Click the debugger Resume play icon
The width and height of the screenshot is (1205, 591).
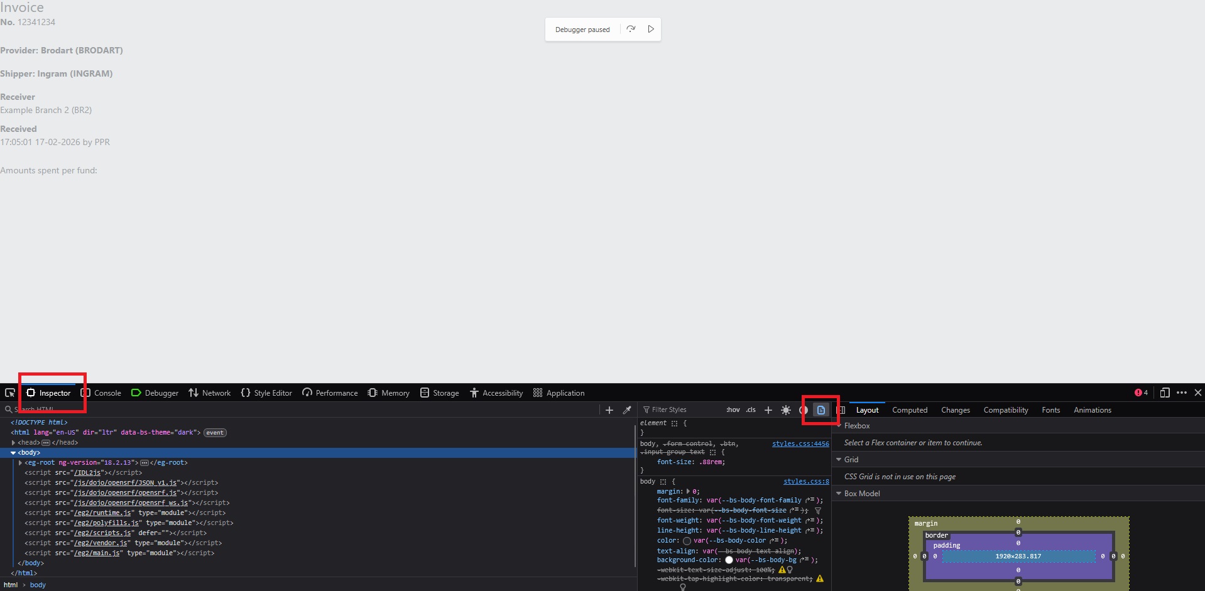[651, 29]
